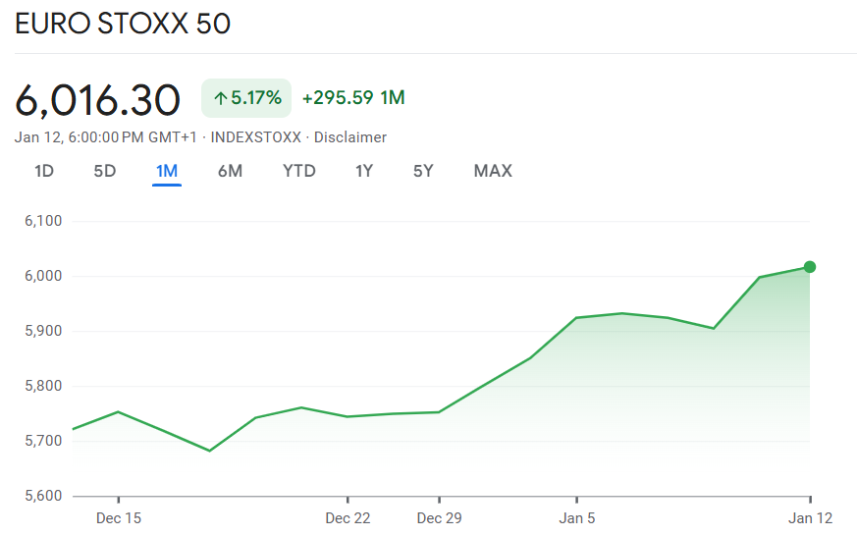Image resolution: width=857 pixels, height=536 pixels.
Task: Select the Dec 29 axis tick label
Action: [439, 518]
